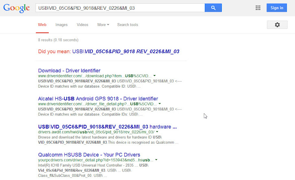Click snippet 'Browse and download the latest hardware'
The image size is (295, 180).
tap(100, 137)
